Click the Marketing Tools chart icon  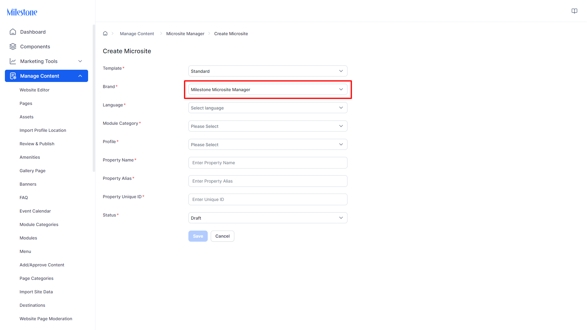tap(13, 61)
